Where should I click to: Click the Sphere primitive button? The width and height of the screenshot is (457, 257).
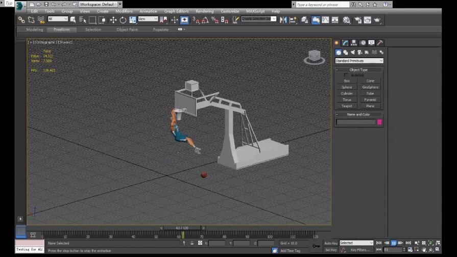click(347, 87)
